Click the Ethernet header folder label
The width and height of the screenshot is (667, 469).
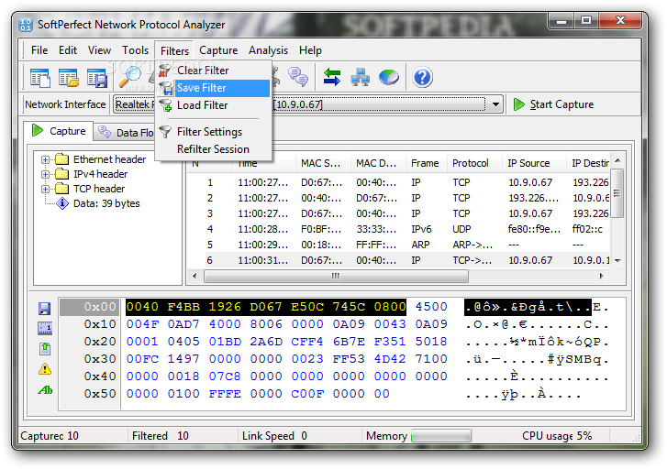click(x=109, y=159)
